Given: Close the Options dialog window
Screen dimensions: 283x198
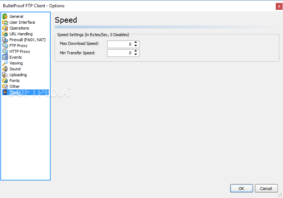Looking at the screenshot, I should (x=279, y=6).
